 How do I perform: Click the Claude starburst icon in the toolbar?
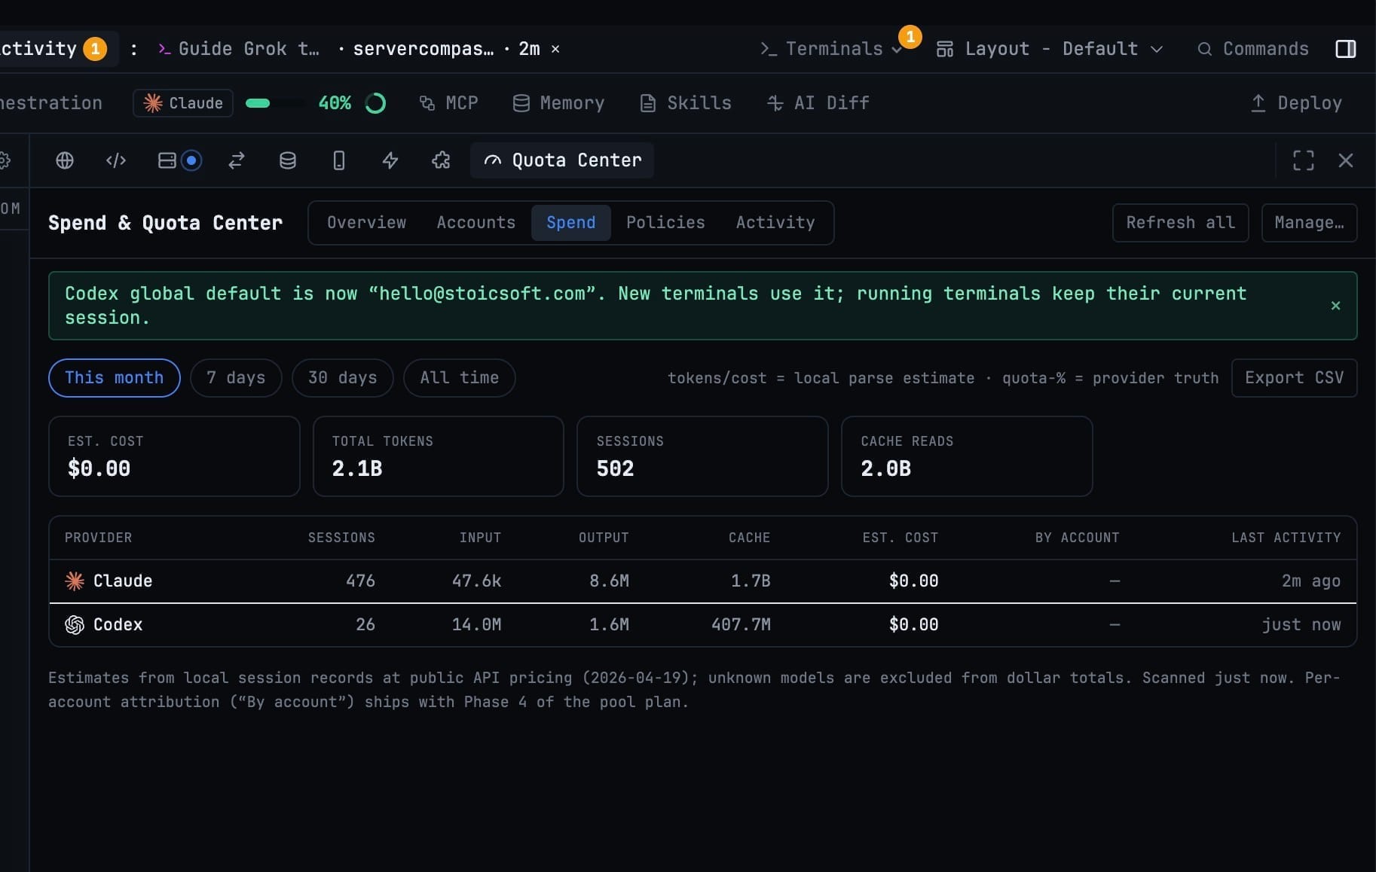point(153,103)
